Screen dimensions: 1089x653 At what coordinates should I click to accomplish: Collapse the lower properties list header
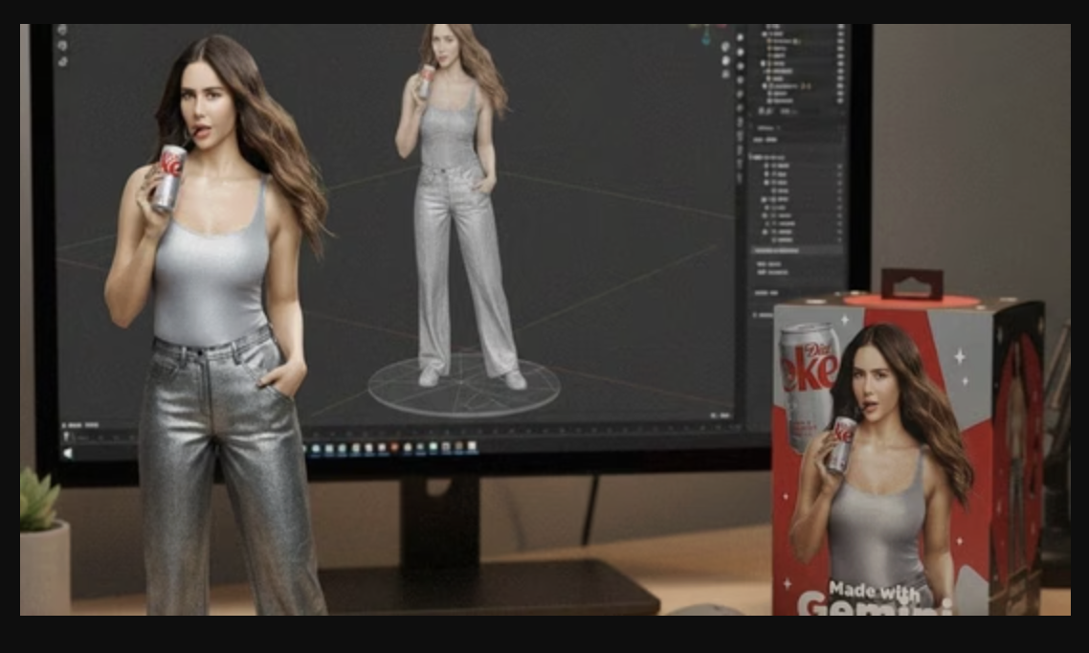click(758, 157)
